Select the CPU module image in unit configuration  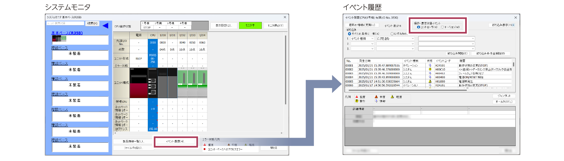tap(153, 83)
